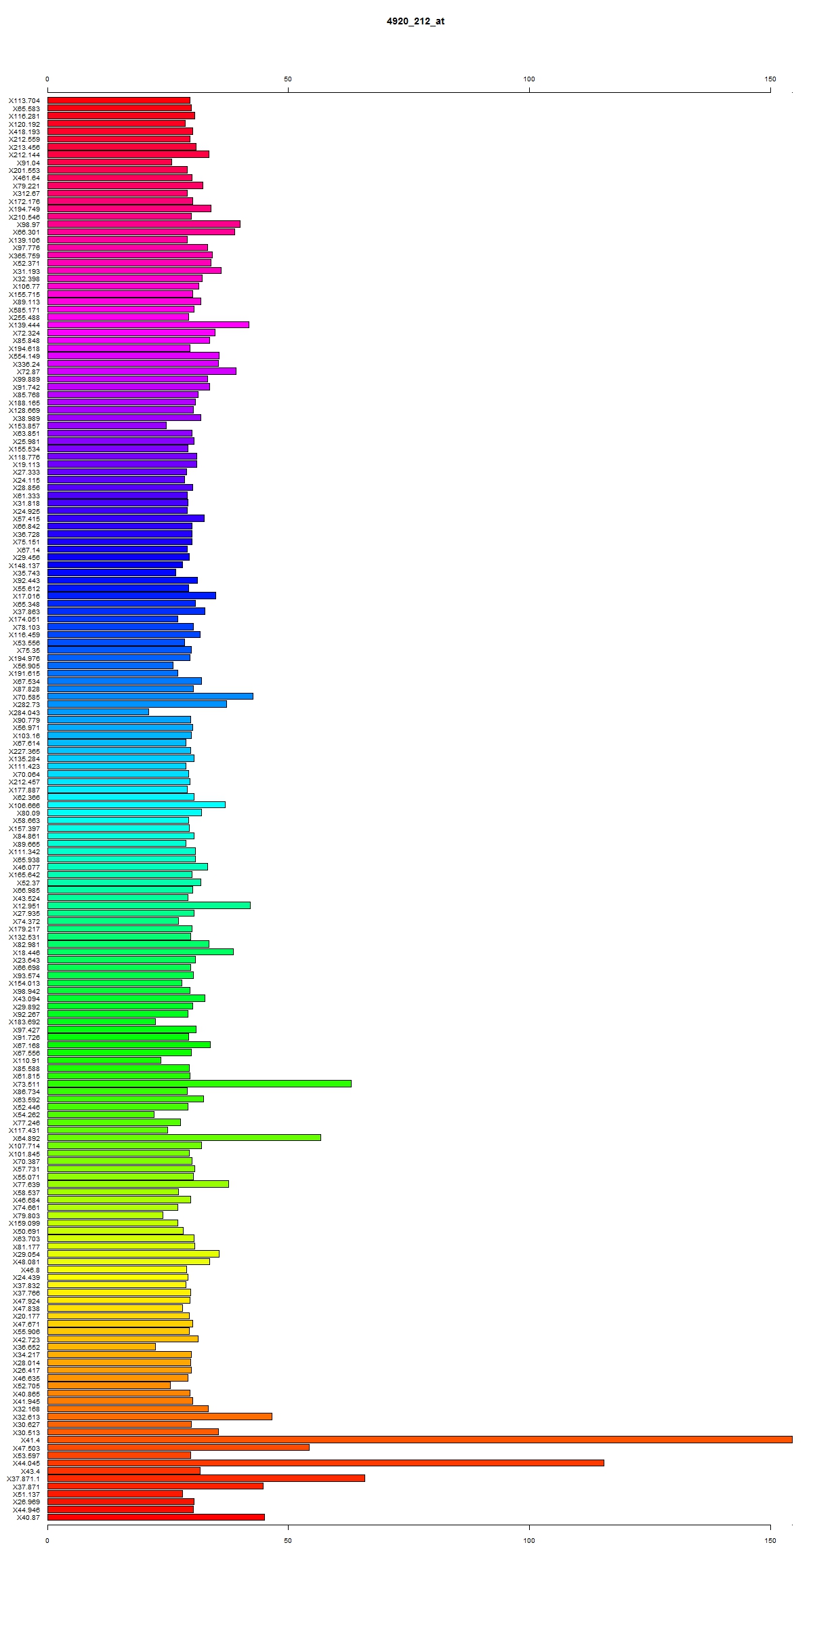This screenshot has height=1627, width=813.
Task: Select the yellow-green bar beside X77.639
Action: pos(138,1184)
